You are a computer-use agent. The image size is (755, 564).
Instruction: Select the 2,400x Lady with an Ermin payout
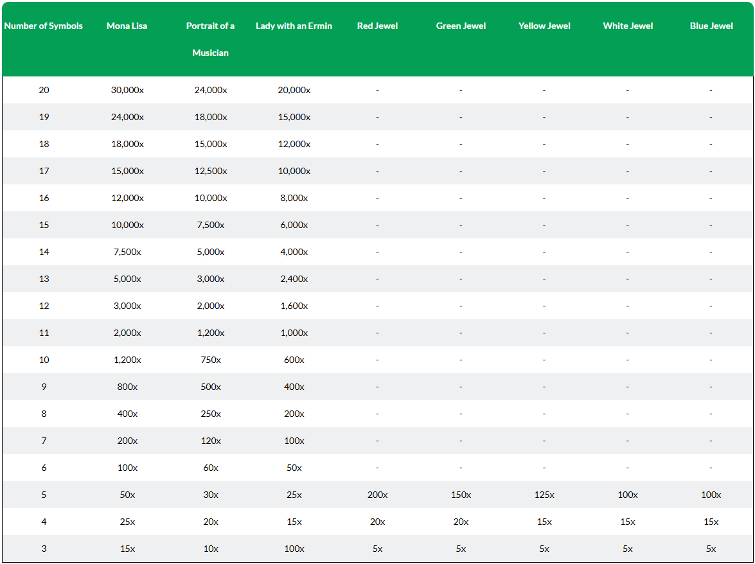coord(294,279)
